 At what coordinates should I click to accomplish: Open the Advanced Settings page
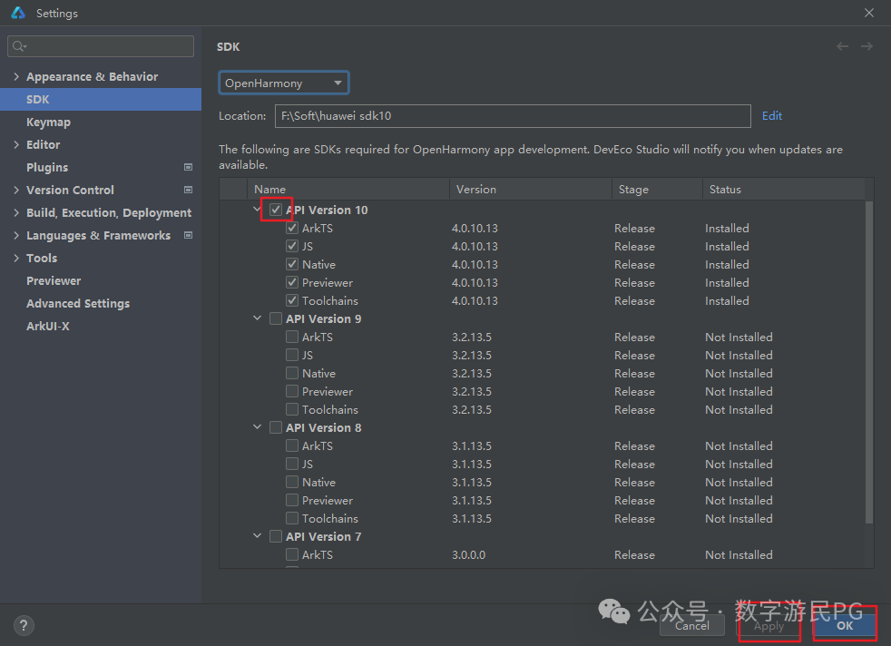point(78,303)
